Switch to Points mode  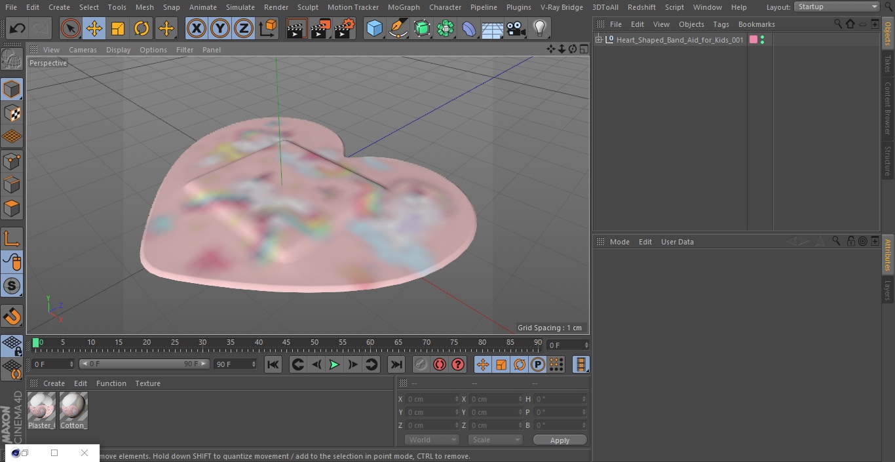pyautogui.click(x=12, y=161)
